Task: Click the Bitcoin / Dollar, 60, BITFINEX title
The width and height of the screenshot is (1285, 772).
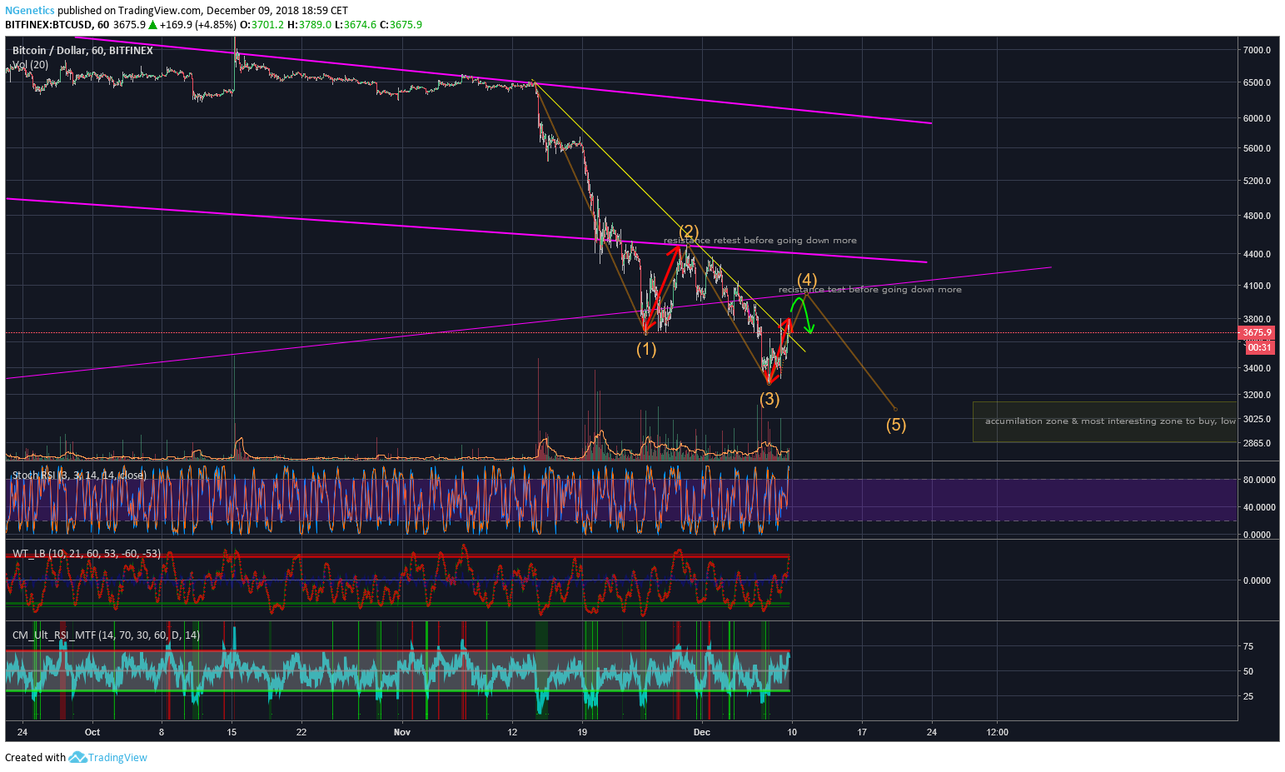Action: pos(82,51)
